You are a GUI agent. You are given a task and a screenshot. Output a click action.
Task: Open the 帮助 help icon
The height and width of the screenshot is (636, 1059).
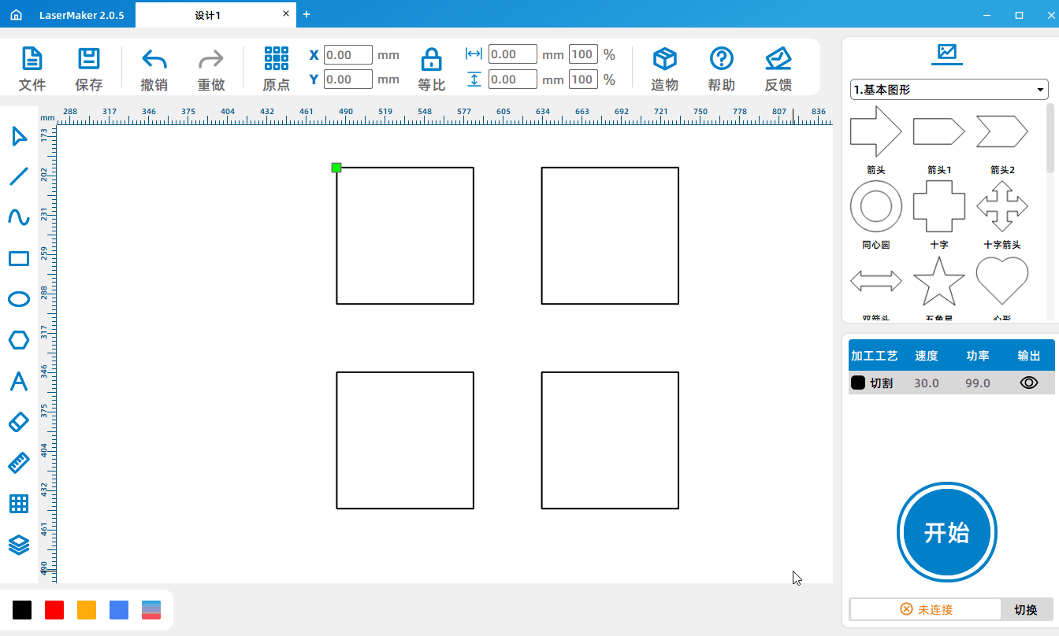click(721, 59)
